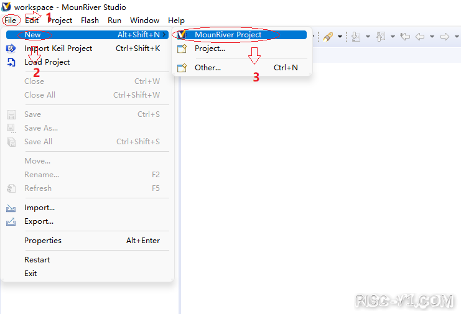461x314 pixels.
Task: Click the MounRiver Studio logo in the title bar
Action: tap(6, 6)
